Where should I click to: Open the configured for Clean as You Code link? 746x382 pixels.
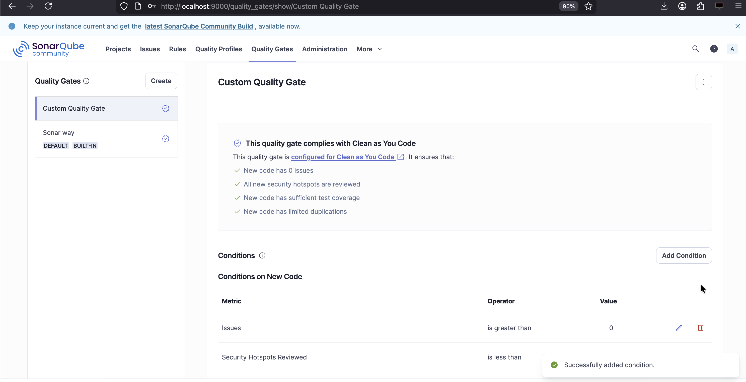343,157
